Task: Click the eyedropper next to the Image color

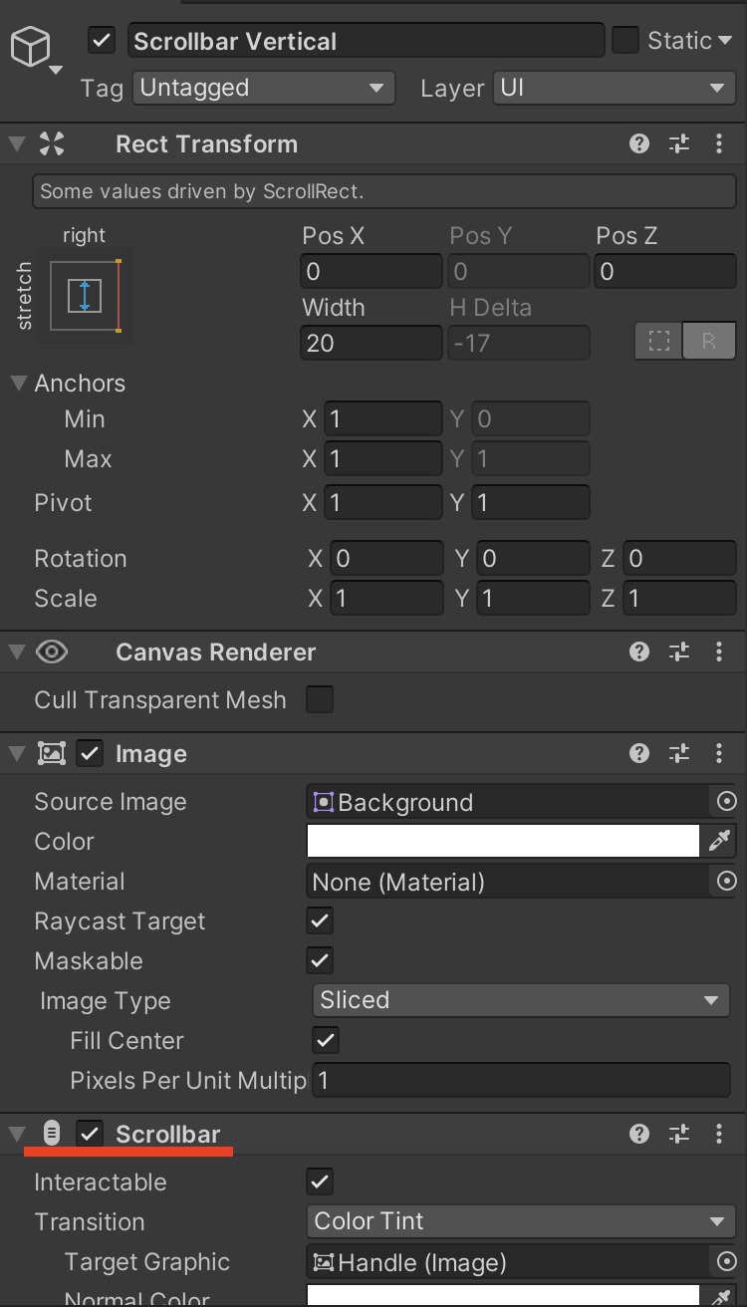Action: 720,841
